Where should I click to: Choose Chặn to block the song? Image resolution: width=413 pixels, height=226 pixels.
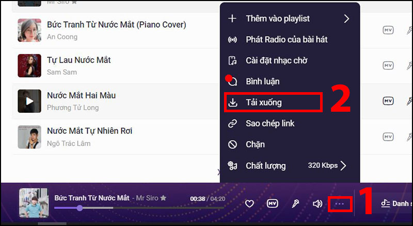(290, 145)
